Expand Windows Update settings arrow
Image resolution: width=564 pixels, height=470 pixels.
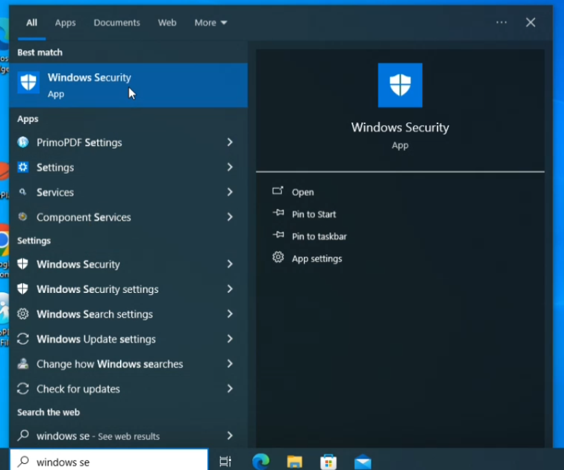(230, 339)
